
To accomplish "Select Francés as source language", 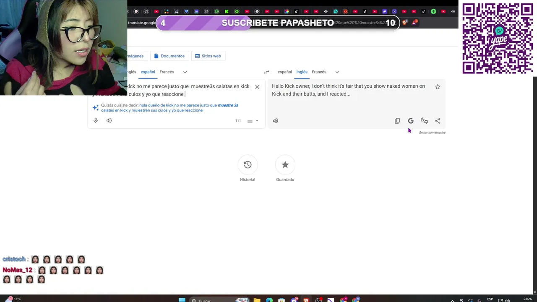I will coord(167,72).
